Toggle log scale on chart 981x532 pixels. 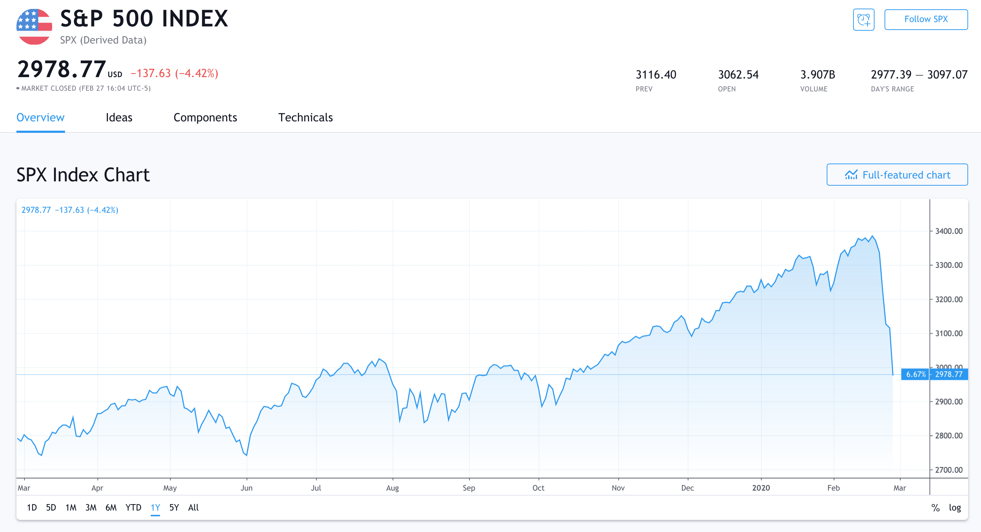point(955,507)
